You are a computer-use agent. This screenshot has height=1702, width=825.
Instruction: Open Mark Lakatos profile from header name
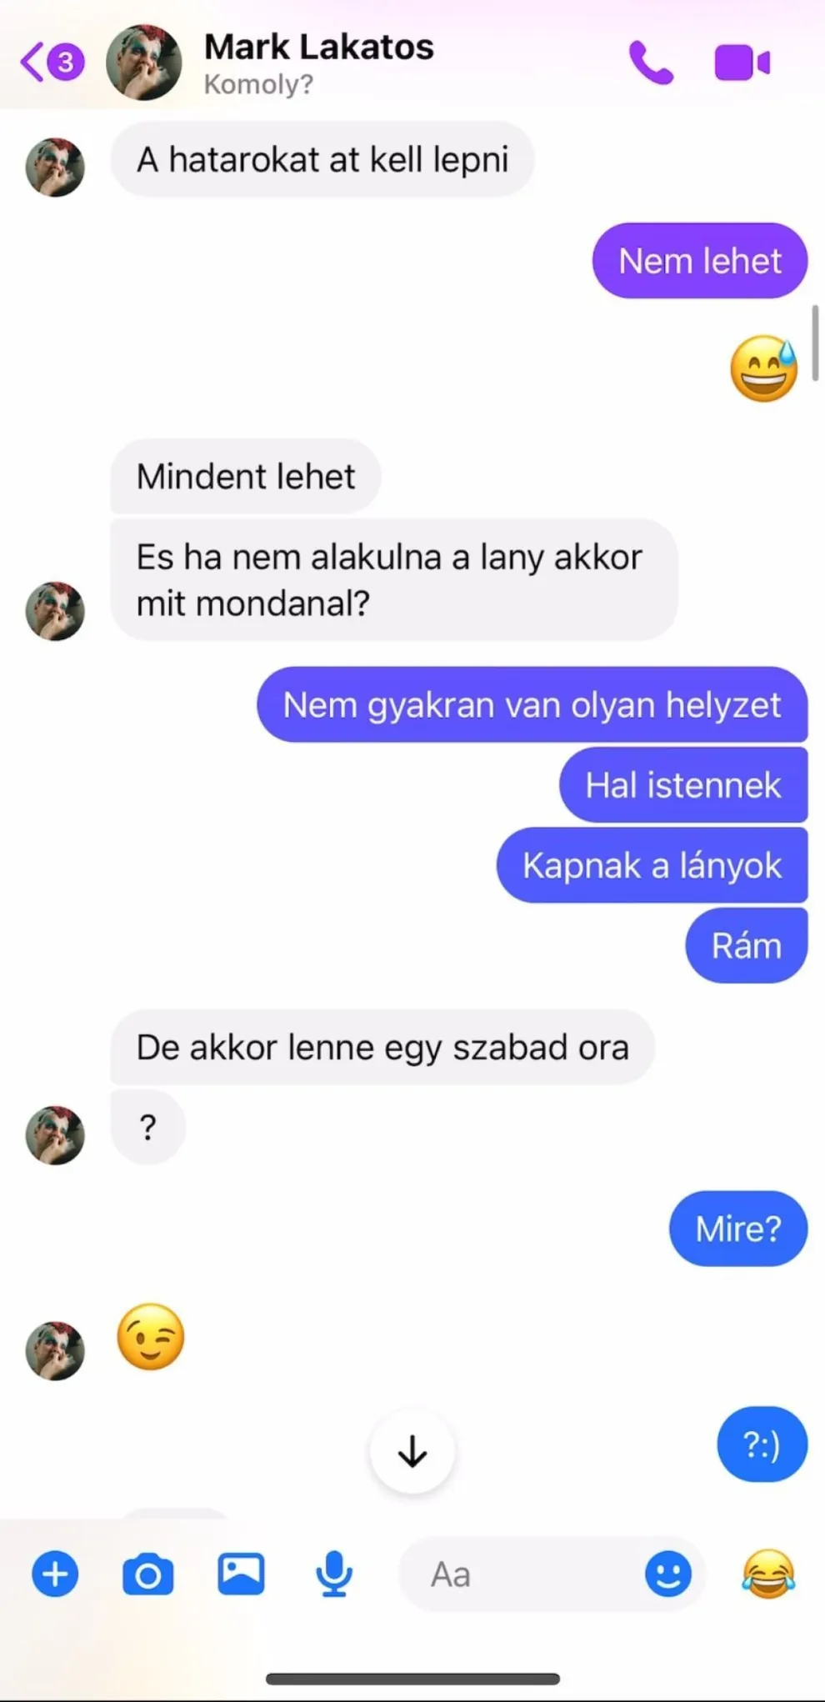(318, 47)
